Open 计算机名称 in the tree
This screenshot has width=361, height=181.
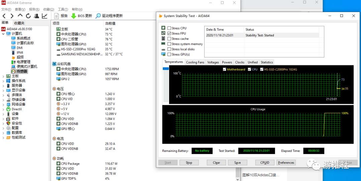pos(25,43)
